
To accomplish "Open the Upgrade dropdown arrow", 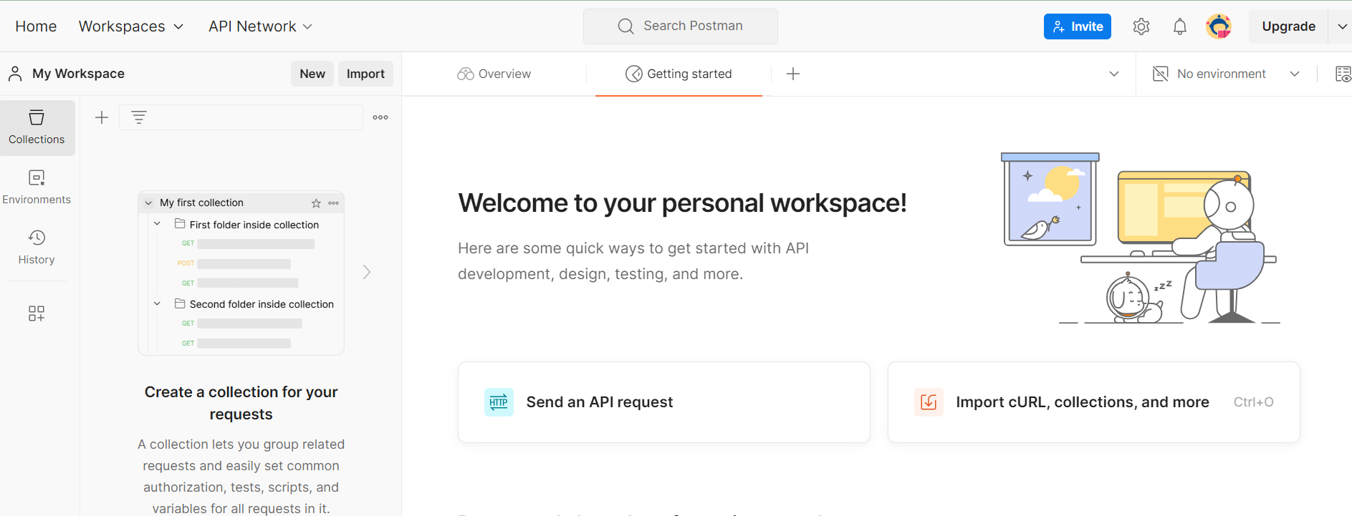I will (x=1341, y=26).
